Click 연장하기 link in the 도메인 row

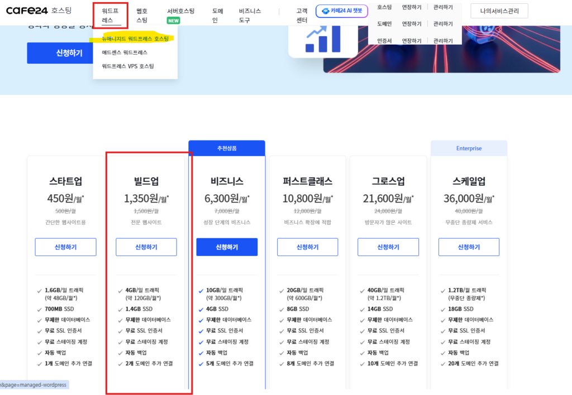tap(412, 24)
